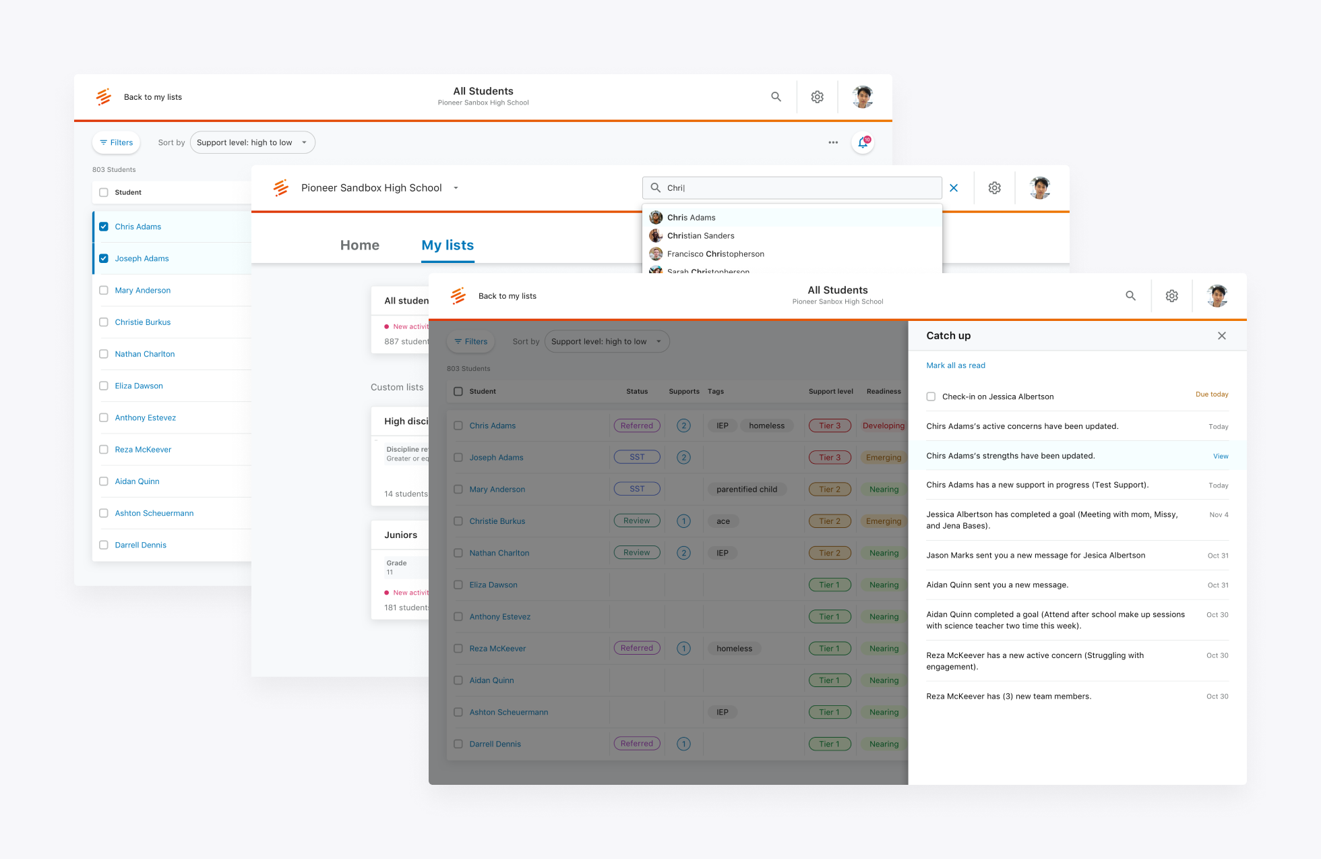Viewport: 1321px width, 859px height.
Task: Click the orange app logo beside Back to my lists
Action: (104, 96)
